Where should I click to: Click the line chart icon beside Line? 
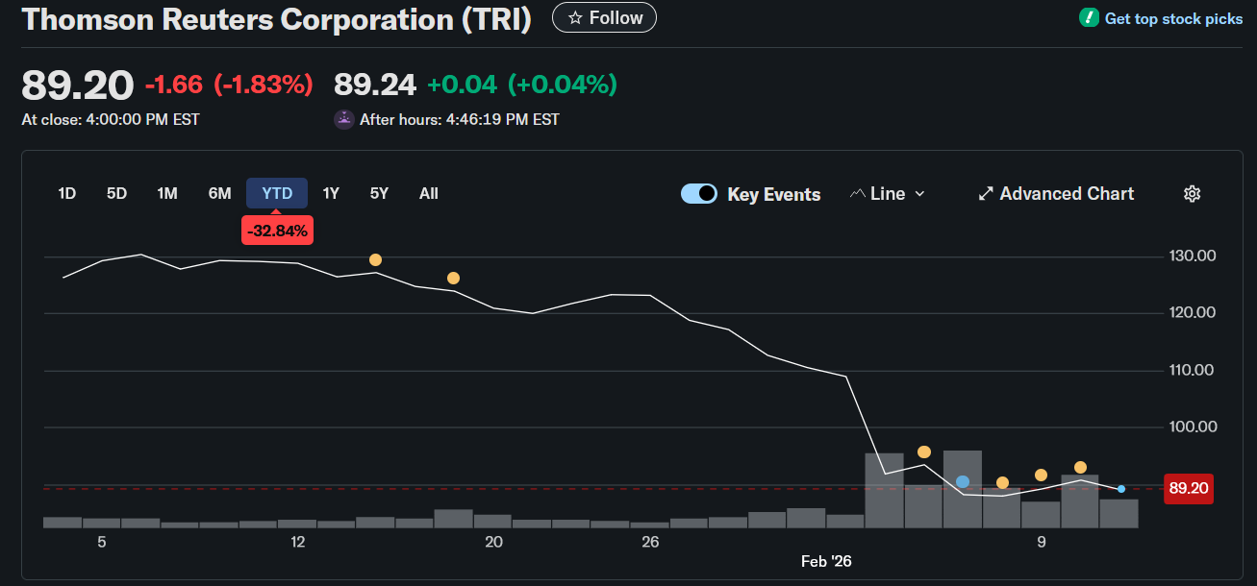pyautogui.click(x=859, y=193)
